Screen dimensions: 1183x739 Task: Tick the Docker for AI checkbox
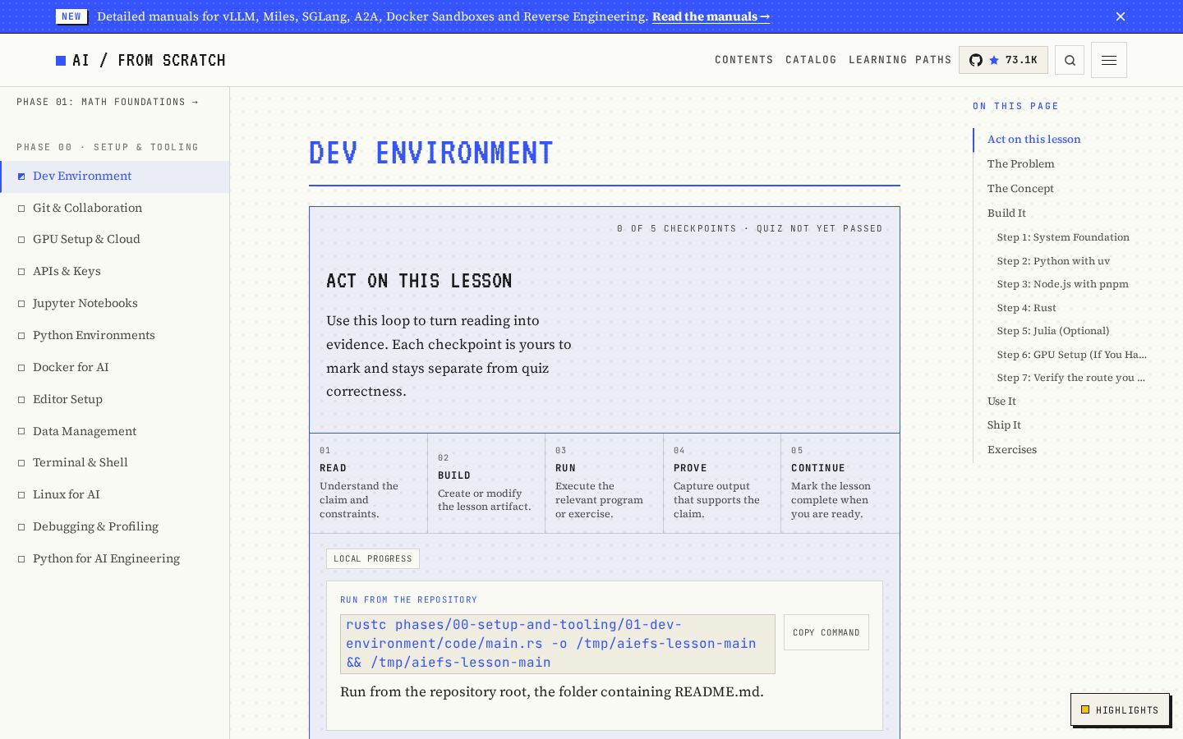tap(21, 368)
